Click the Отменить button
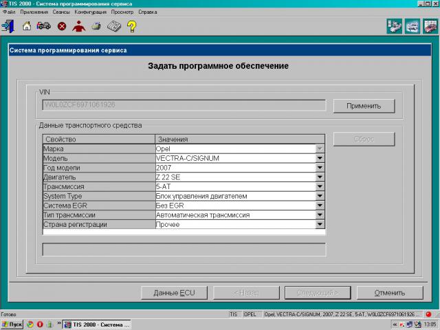Image resolution: width=440 pixels, height=330 pixels. 390,293
